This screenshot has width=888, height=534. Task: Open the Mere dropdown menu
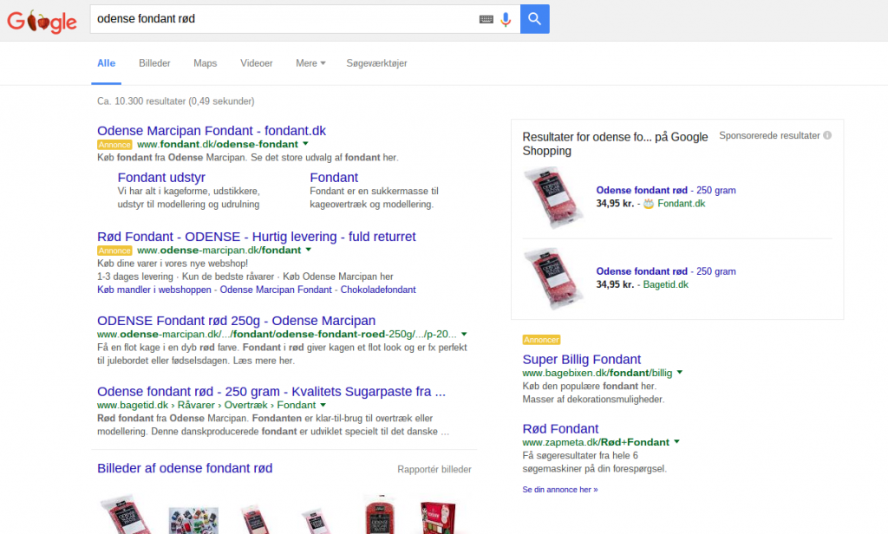tap(310, 63)
